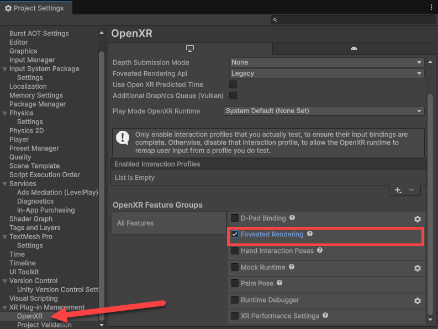Open Tags and Layers page
438x329 pixels.
point(35,227)
